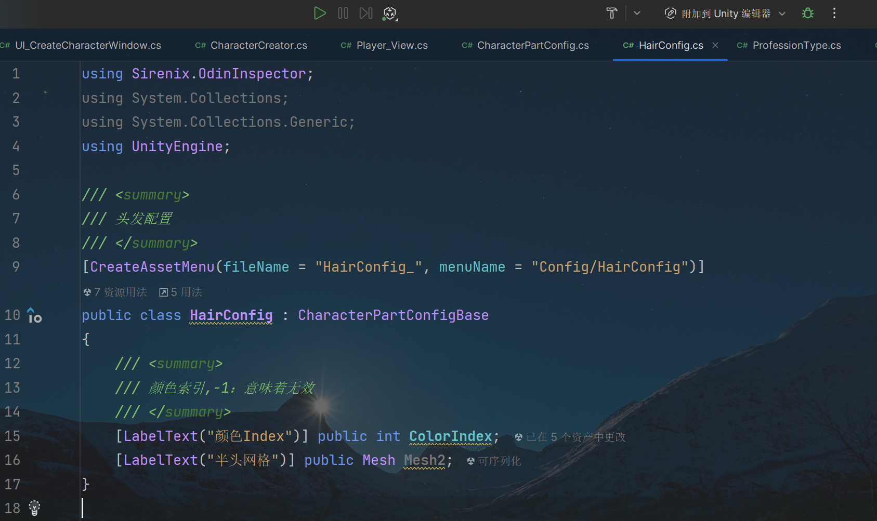Click the Unity Pause icon
This screenshot has width=877, height=521.
(343, 14)
